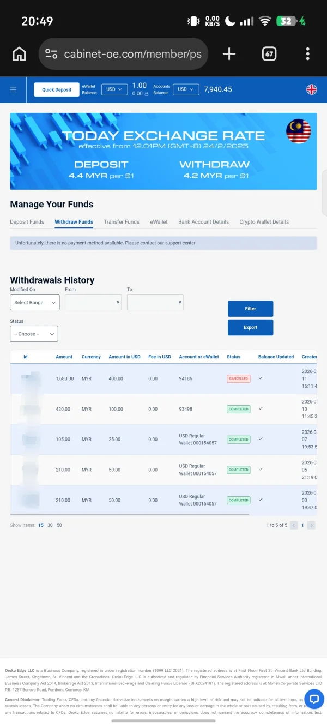Tap the UK flag language icon
The height and width of the screenshot is (727, 327).
[311, 89]
